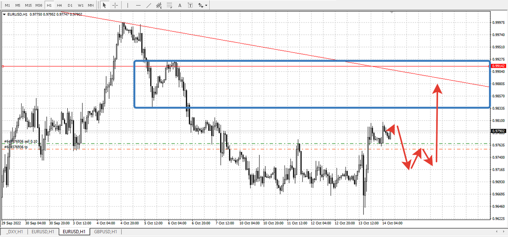Switch chart to W1 weekly timeframe

pos(80,5)
